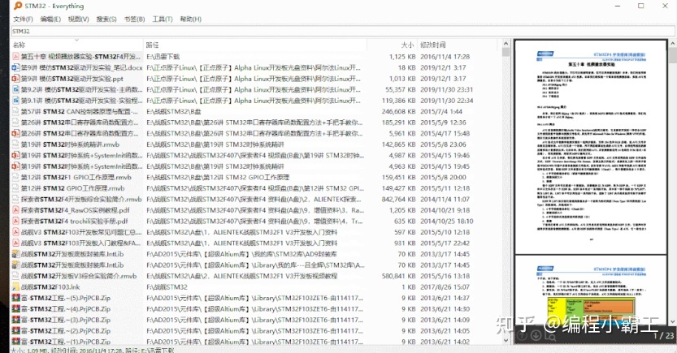Viewport: 677px width, 353px height.
Task: Go to next page in preview pane
Action: point(536,336)
